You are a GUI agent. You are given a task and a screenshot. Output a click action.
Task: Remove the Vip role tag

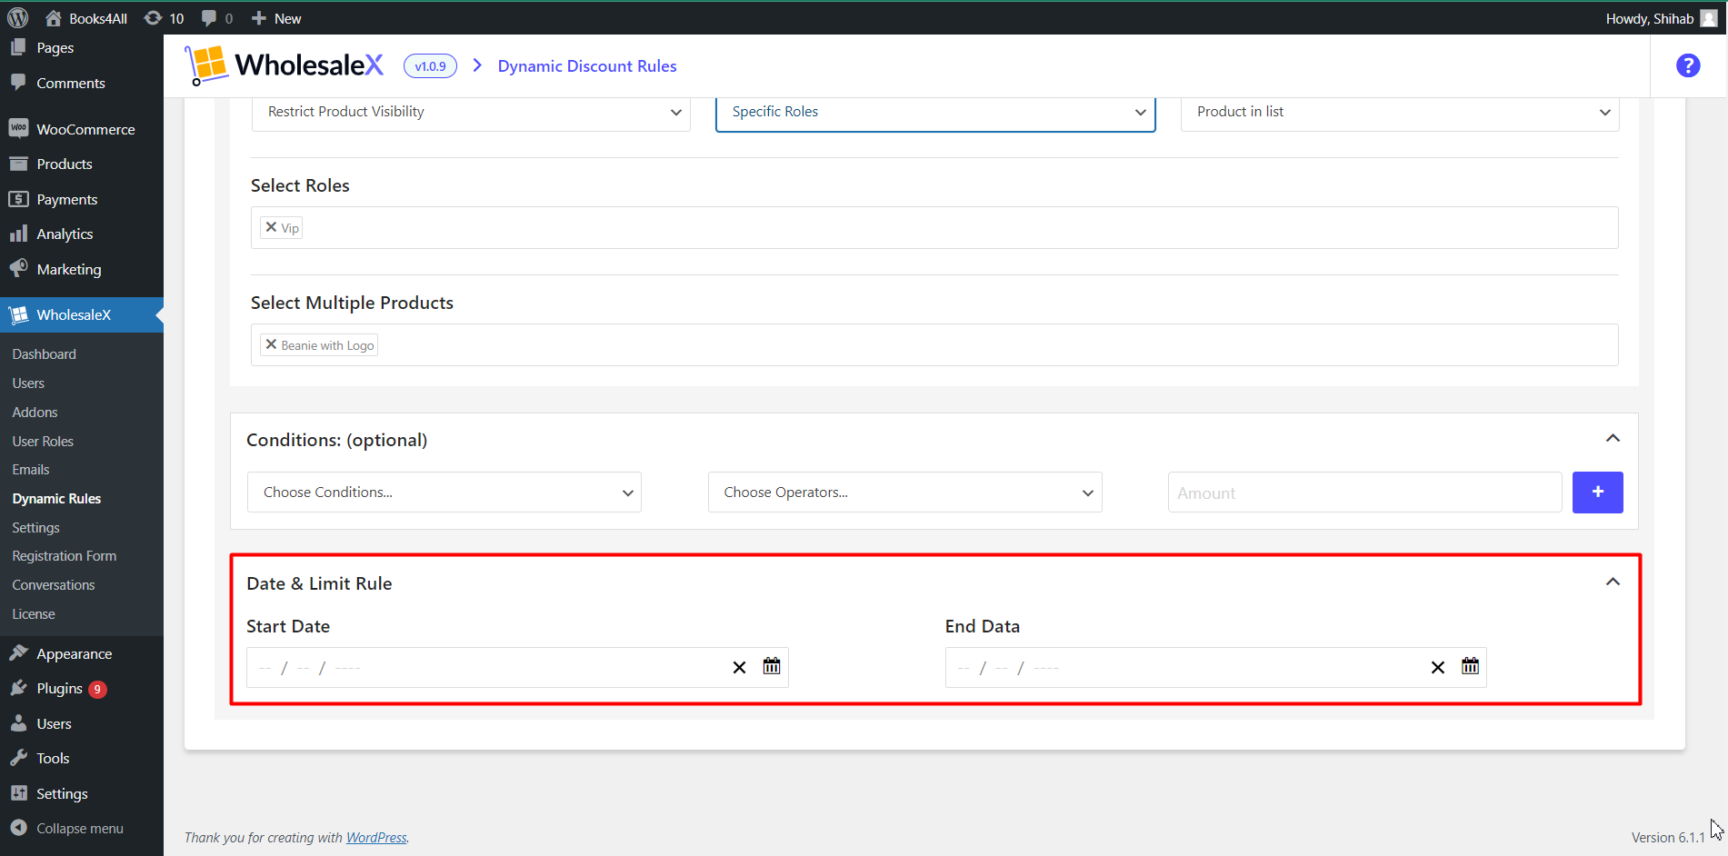point(271,227)
